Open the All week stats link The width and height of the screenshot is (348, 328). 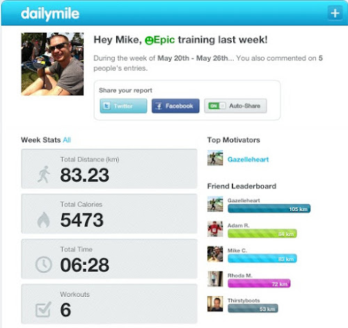[x=67, y=140]
